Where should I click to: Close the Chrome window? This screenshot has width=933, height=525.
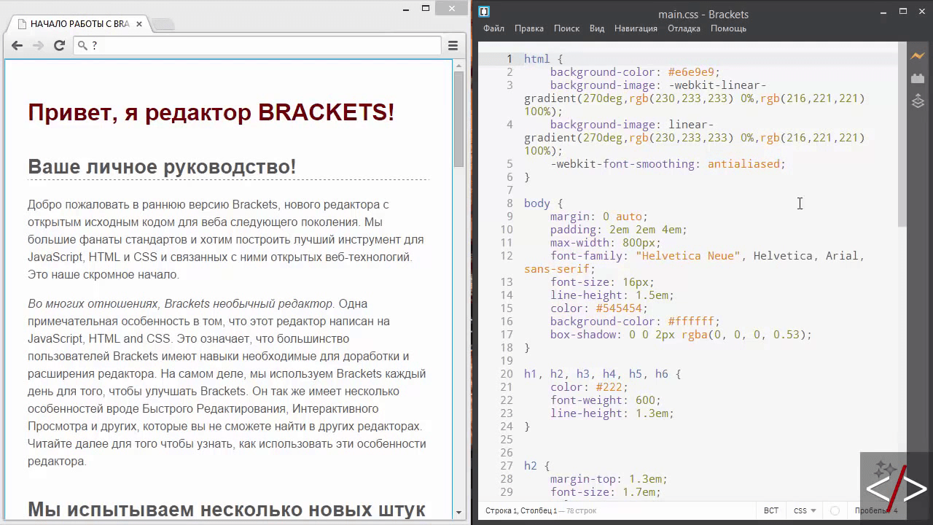453,9
